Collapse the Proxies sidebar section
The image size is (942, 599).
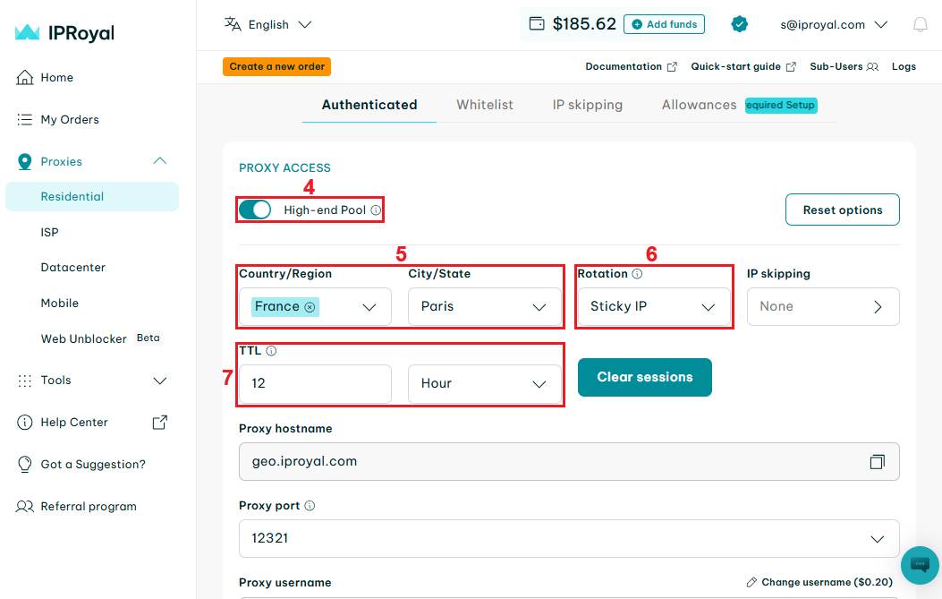click(160, 161)
